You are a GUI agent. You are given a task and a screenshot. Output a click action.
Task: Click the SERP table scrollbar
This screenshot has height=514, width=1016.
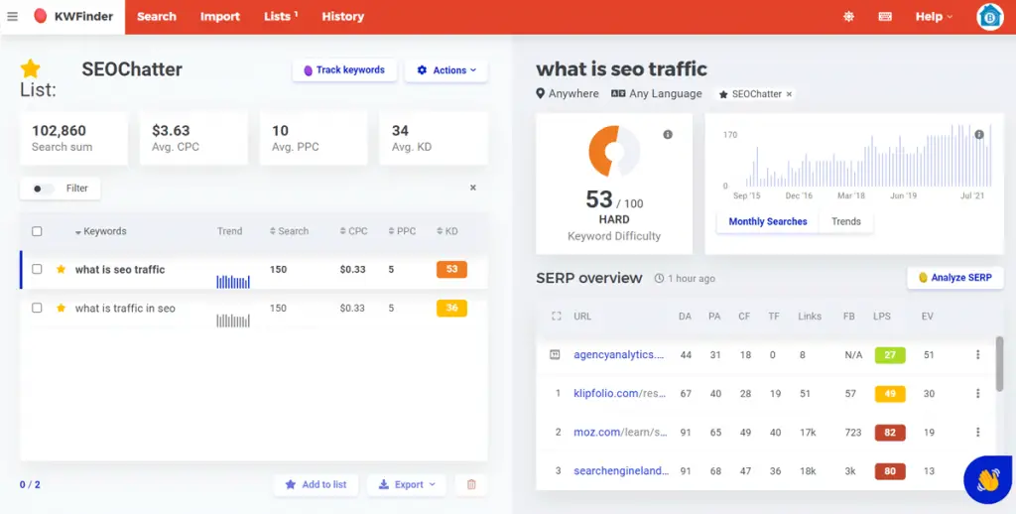(999, 363)
